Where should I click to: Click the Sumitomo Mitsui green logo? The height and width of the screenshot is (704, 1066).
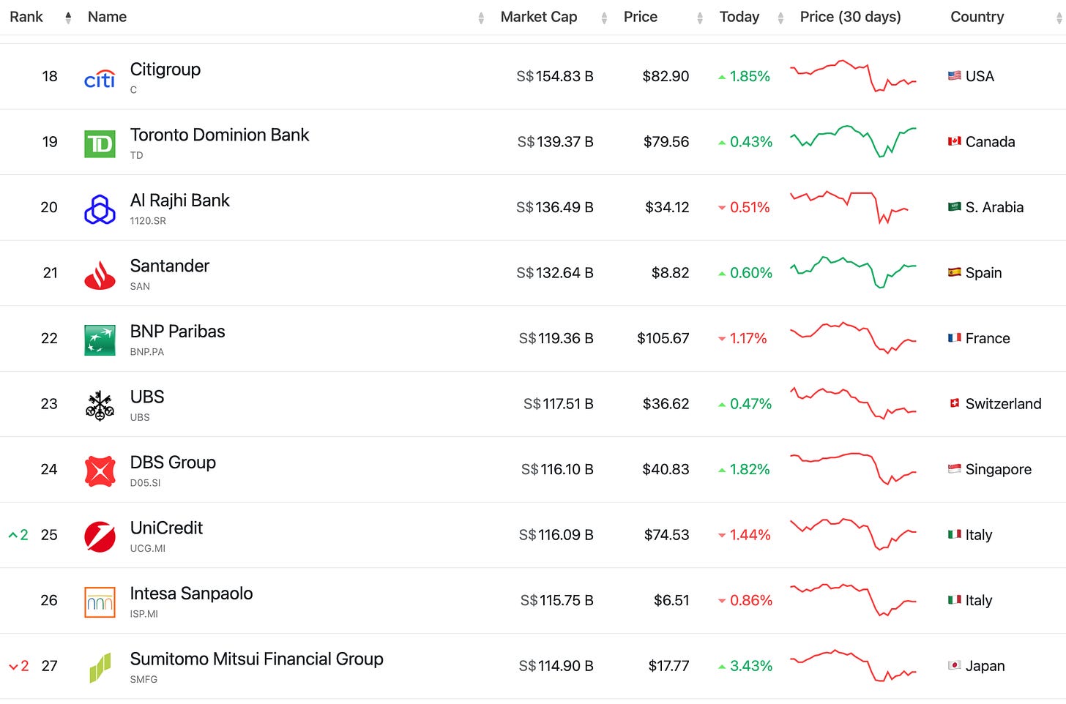(100, 667)
